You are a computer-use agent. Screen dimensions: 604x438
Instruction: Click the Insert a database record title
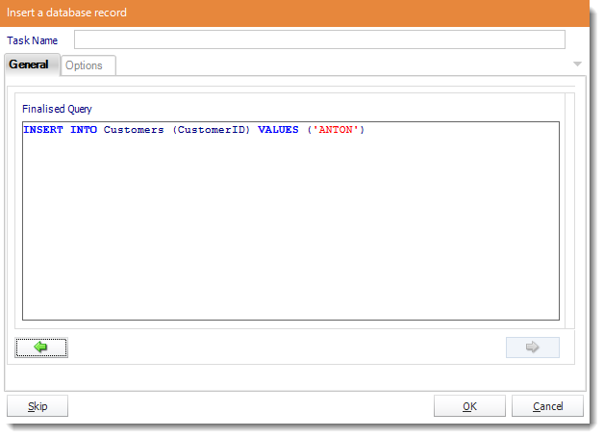[x=66, y=13]
